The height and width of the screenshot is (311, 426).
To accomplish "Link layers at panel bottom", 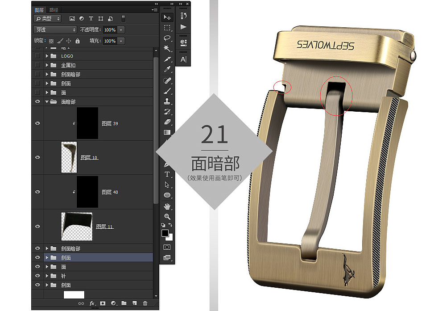I will 81,303.
